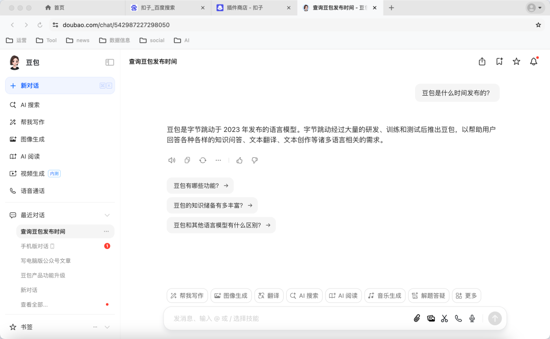Screen dimensions: 550x339
Task: Dislike the response with thumbs down
Action: [x=254, y=160]
